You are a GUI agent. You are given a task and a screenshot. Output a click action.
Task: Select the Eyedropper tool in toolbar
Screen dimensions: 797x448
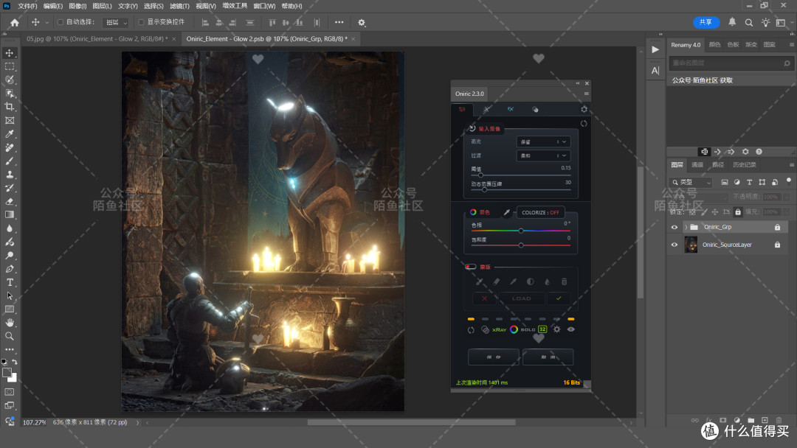tap(10, 134)
